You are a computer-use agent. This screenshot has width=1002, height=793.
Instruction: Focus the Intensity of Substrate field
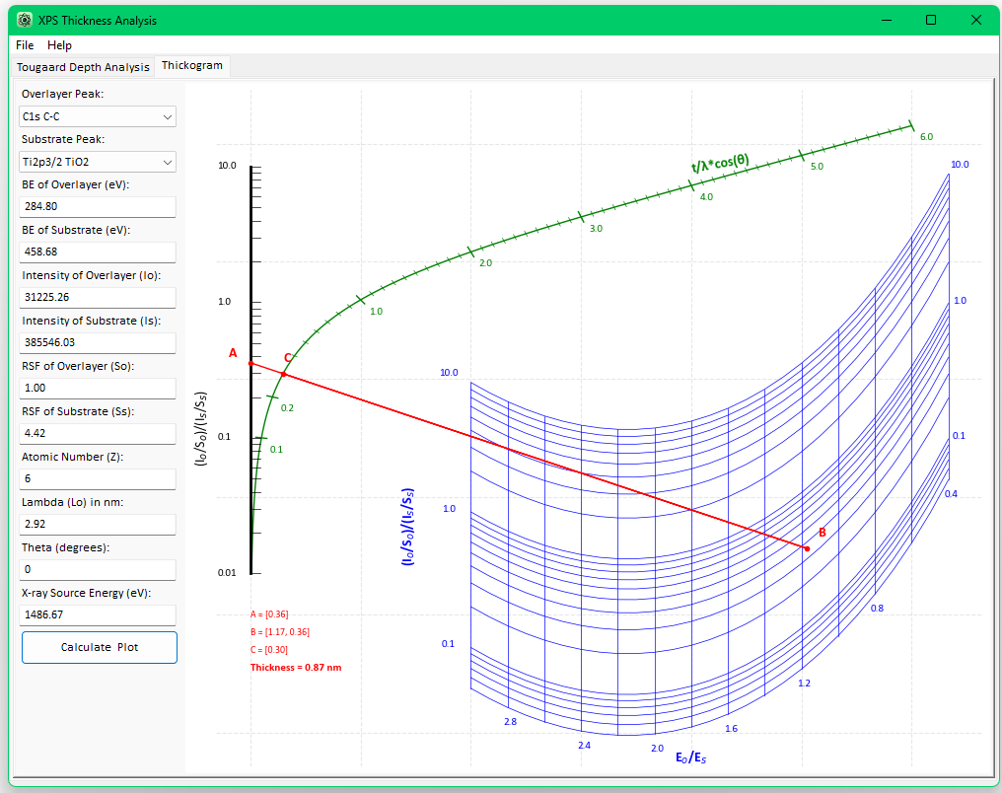(x=98, y=342)
